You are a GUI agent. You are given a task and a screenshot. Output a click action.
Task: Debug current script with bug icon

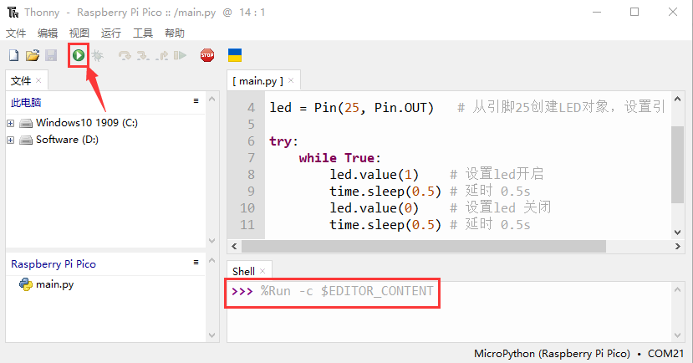[98, 55]
